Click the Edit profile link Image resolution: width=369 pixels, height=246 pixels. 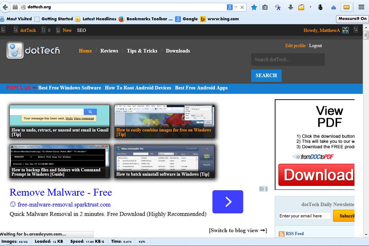click(295, 46)
